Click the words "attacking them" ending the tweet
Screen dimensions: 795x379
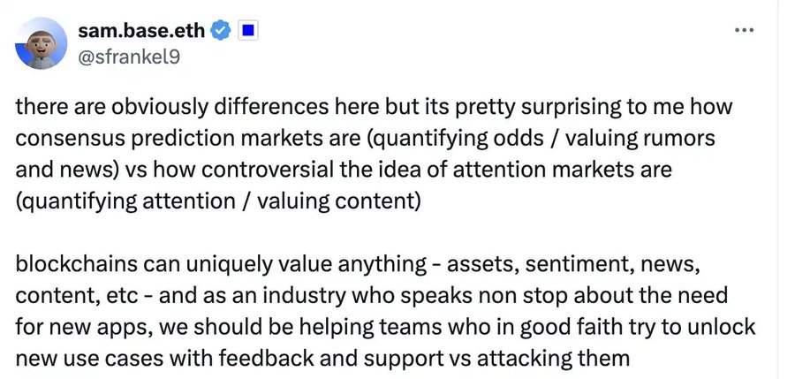coord(571,356)
